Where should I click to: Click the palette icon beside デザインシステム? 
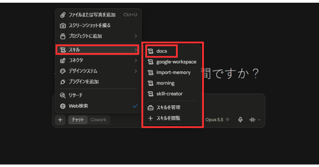(x=63, y=71)
